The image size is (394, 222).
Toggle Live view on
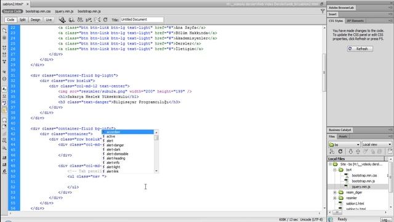click(49, 20)
